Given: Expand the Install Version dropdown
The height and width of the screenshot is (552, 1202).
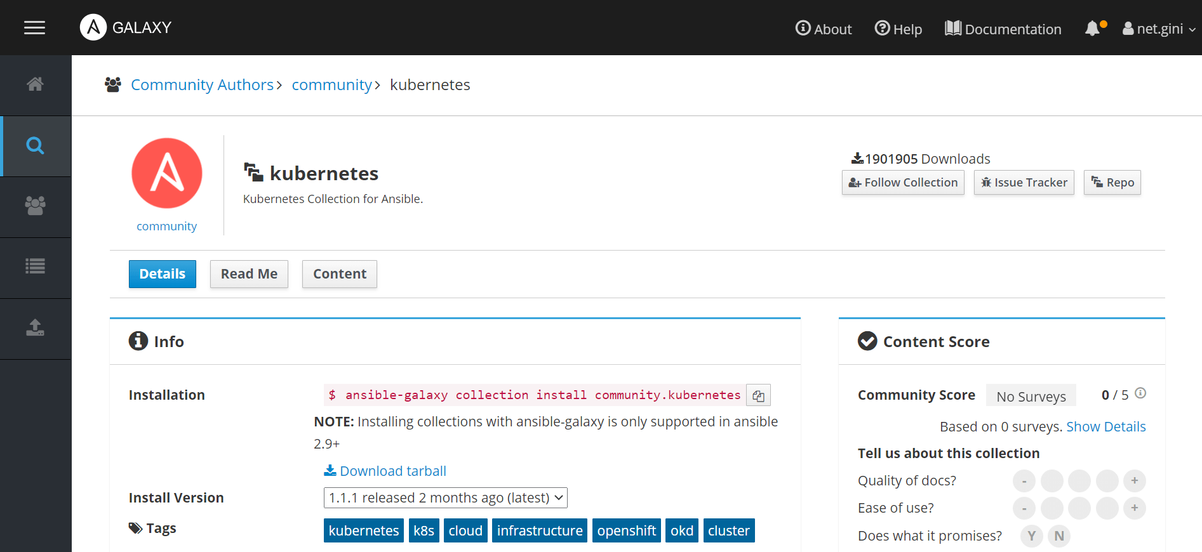Looking at the screenshot, I should click(x=445, y=497).
